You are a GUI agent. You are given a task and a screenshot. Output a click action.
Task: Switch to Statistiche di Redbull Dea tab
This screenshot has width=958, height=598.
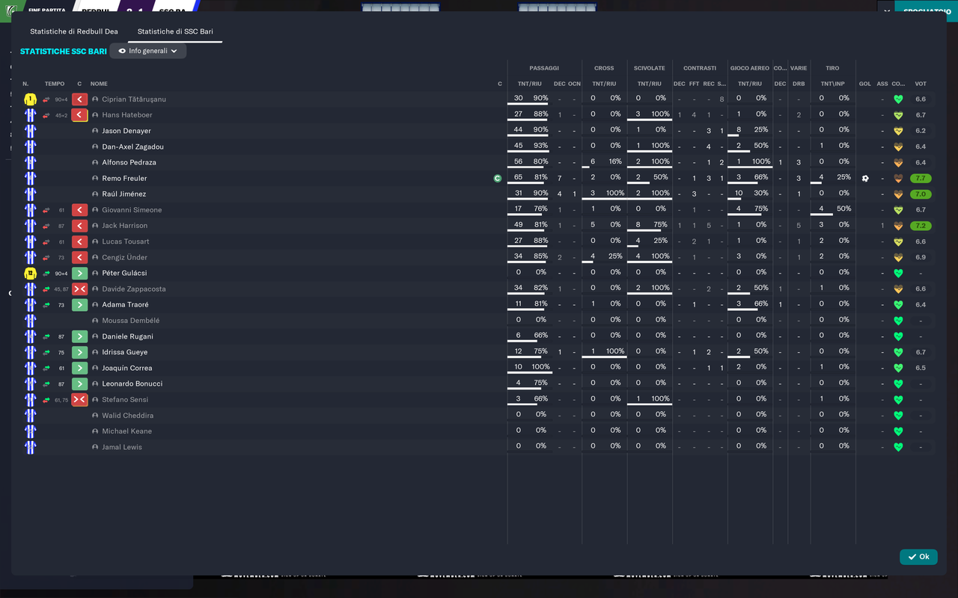click(x=74, y=31)
